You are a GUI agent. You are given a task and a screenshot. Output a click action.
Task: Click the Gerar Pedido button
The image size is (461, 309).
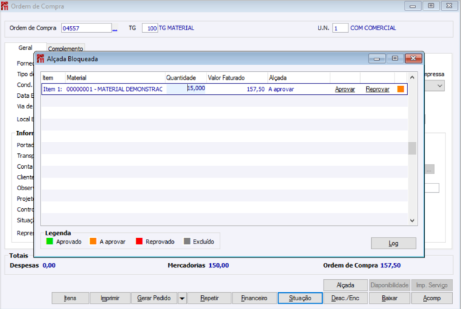(x=154, y=298)
